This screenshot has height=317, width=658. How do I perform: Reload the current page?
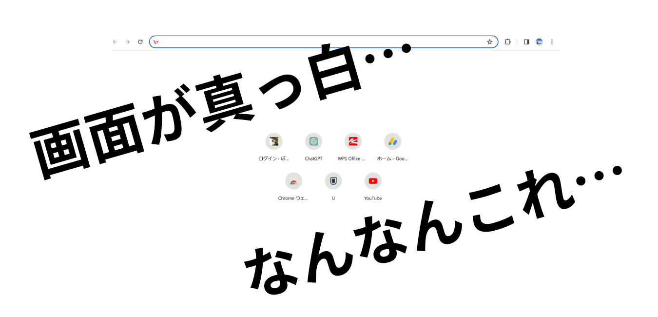(x=140, y=42)
